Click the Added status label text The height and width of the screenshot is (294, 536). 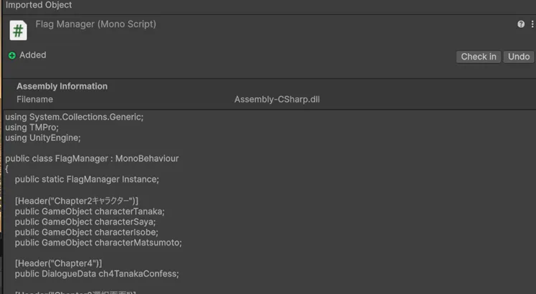(x=33, y=55)
